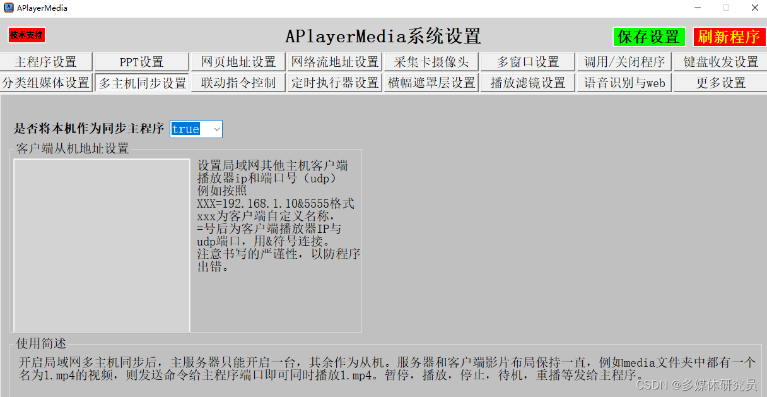Open the 网页地址设置 tab
This screenshot has width=767, height=397.
point(238,62)
